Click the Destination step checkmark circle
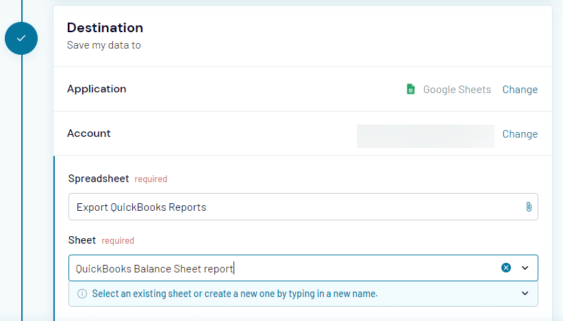 point(21,38)
